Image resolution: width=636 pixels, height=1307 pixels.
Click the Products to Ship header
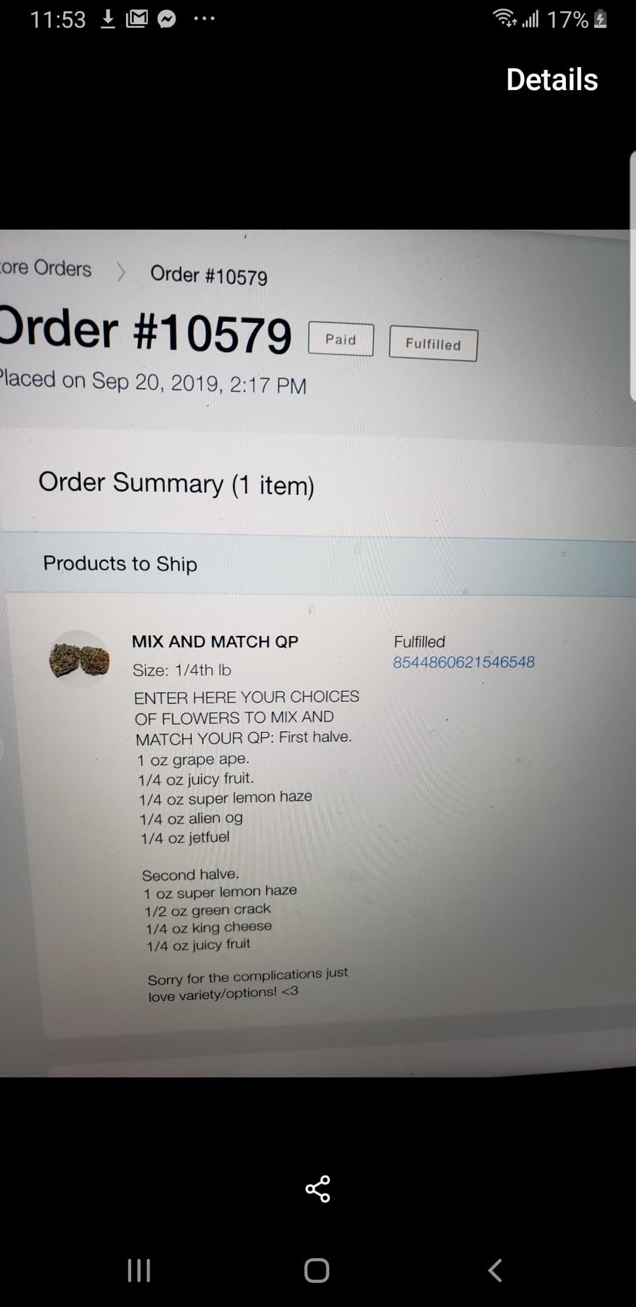(120, 563)
